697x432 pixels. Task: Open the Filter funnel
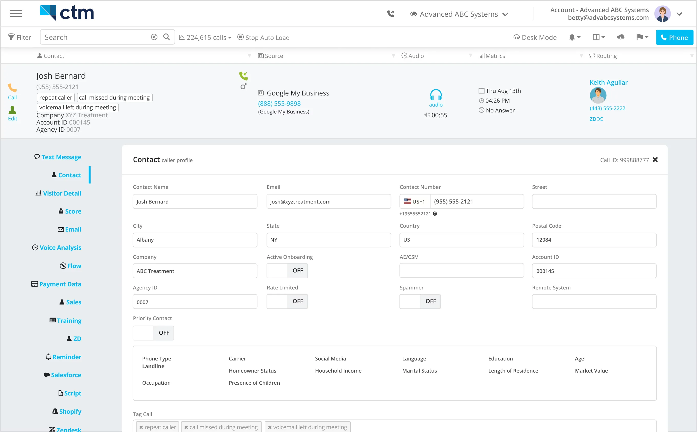(19, 37)
